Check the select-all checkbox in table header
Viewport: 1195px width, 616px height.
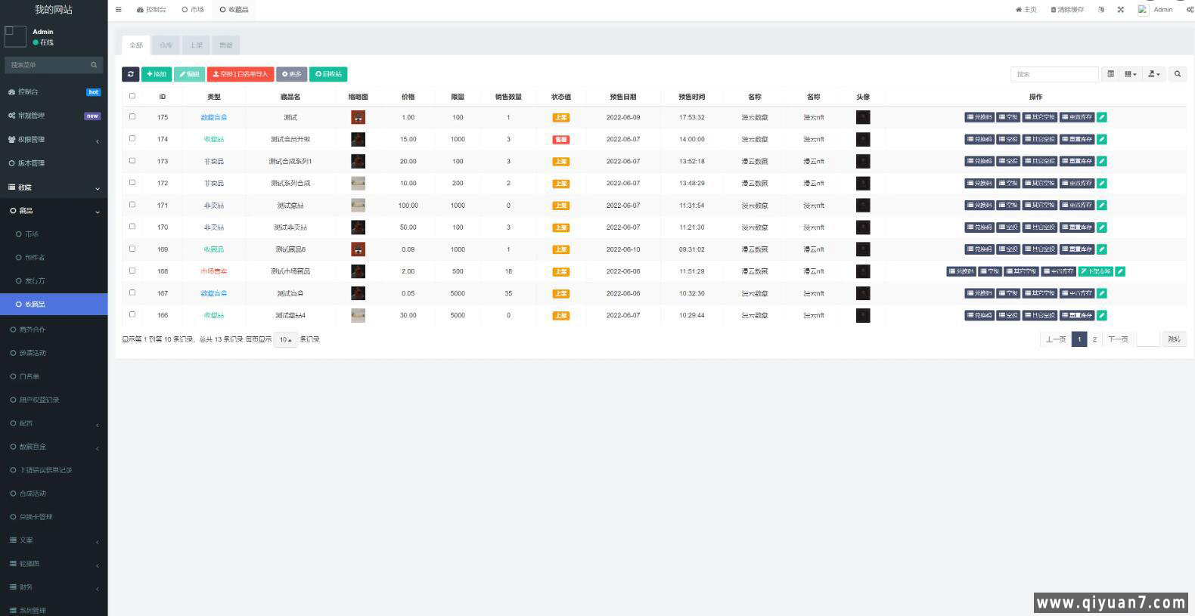(132, 96)
